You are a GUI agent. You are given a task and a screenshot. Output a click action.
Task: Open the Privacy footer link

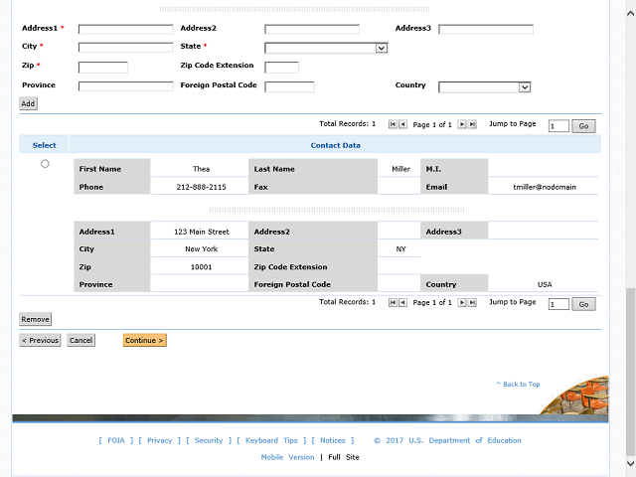point(159,440)
